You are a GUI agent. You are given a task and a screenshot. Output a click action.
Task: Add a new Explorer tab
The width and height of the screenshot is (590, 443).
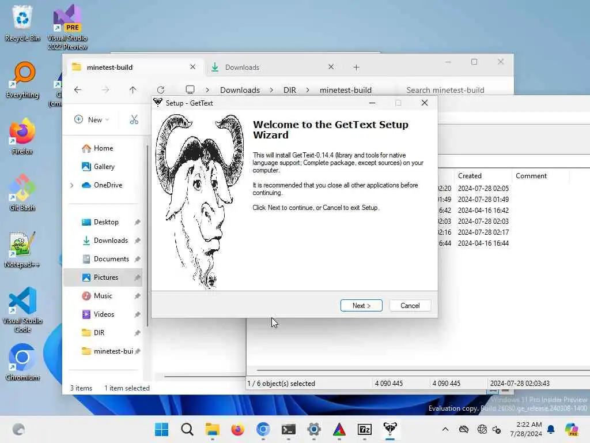coord(356,67)
